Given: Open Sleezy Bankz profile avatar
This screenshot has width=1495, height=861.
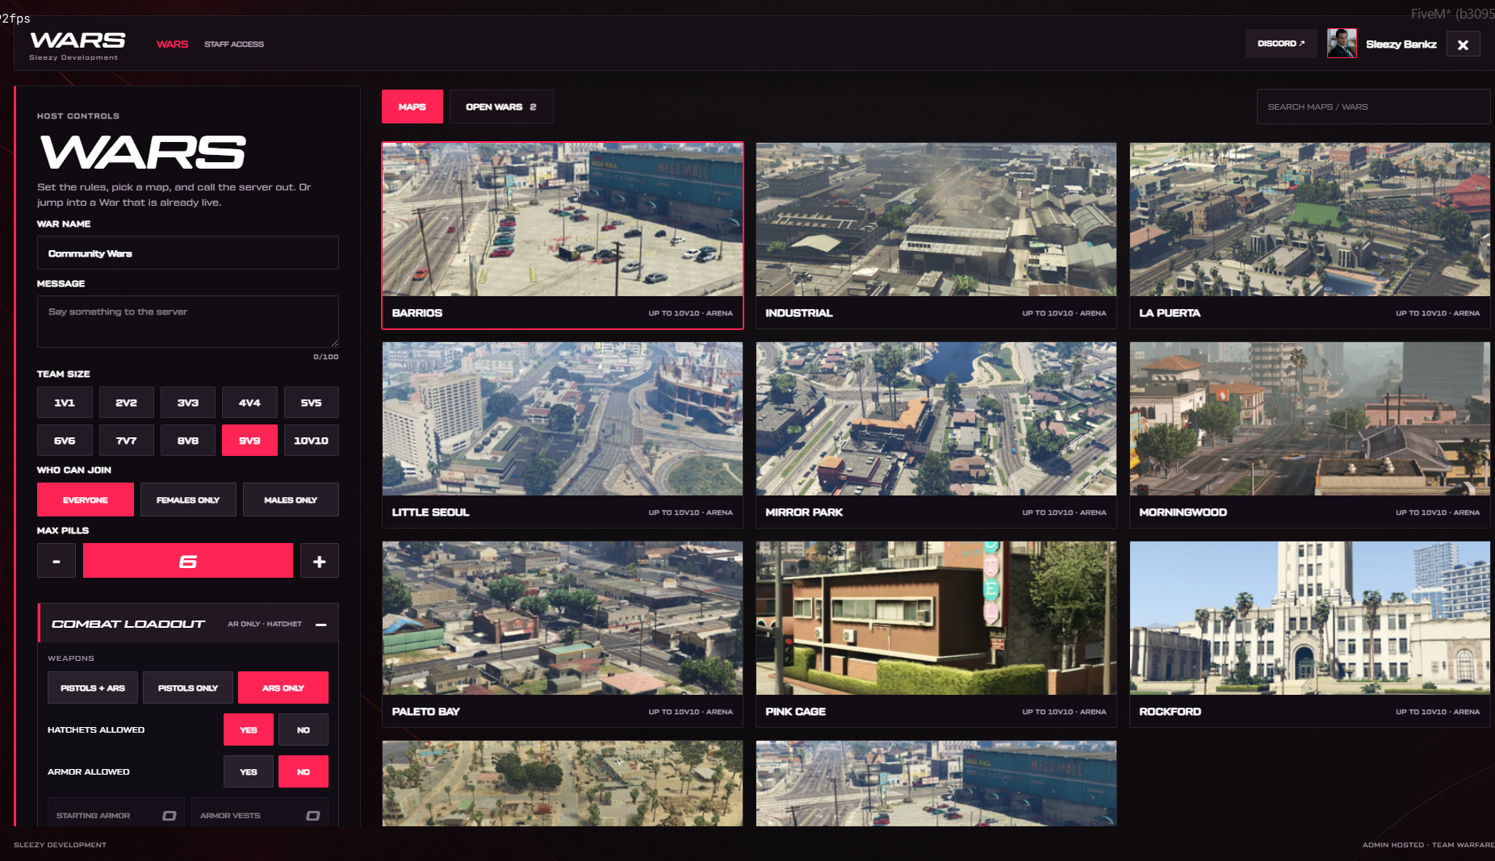Looking at the screenshot, I should 1342,44.
